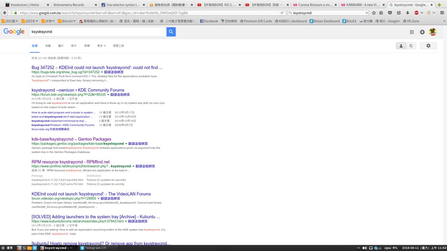Open the Facebook bookmark

(208, 21)
